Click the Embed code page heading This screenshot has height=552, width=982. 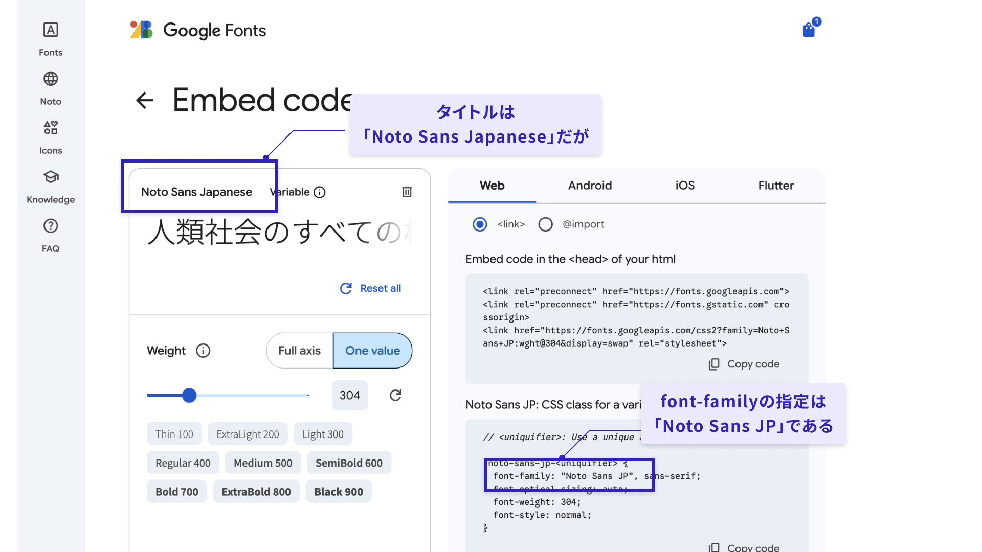[262, 100]
